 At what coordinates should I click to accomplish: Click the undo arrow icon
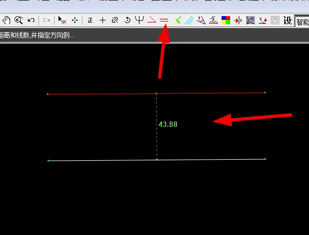click(x=31, y=20)
